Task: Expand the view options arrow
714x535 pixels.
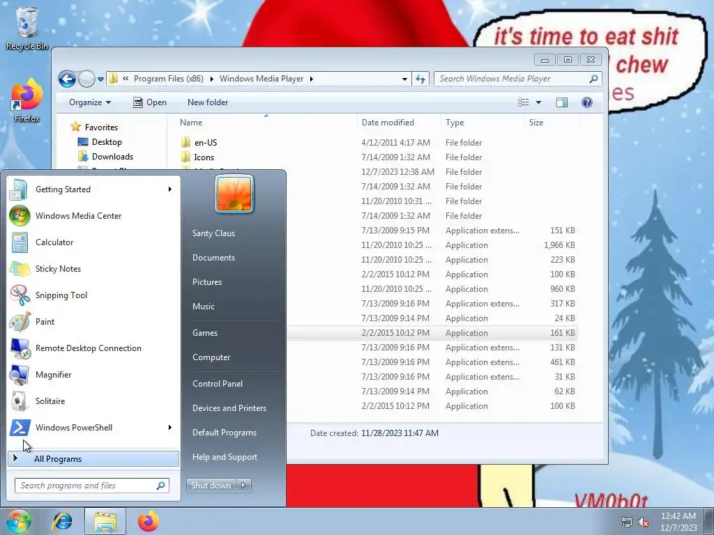Action: [538, 102]
